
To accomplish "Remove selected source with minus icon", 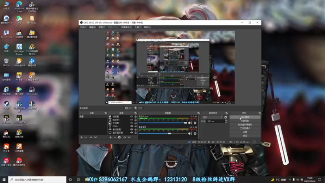I will (x=115, y=137).
